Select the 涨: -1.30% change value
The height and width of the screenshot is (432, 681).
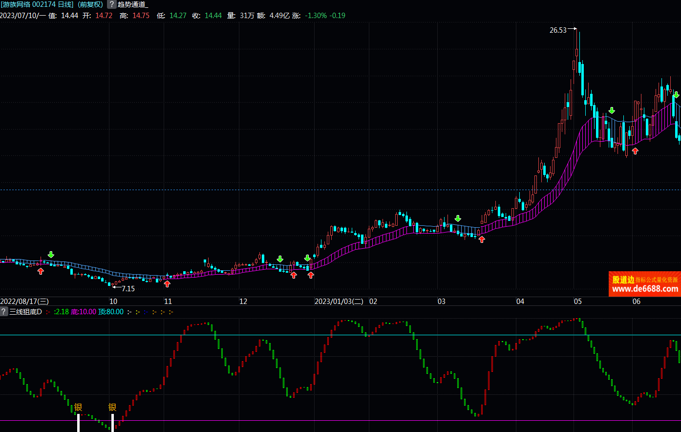(310, 16)
